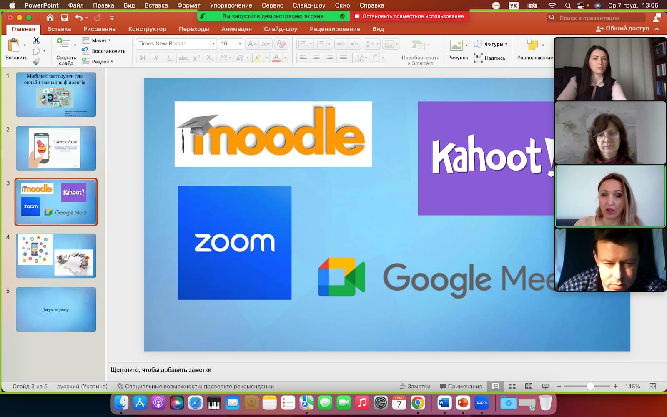Toggle italic formatting (К)
Screen dimensions: 667x417
pos(156,58)
